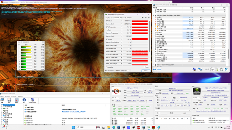Click the Board Power Draw graph bar in GPU-Z

(140, 51)
